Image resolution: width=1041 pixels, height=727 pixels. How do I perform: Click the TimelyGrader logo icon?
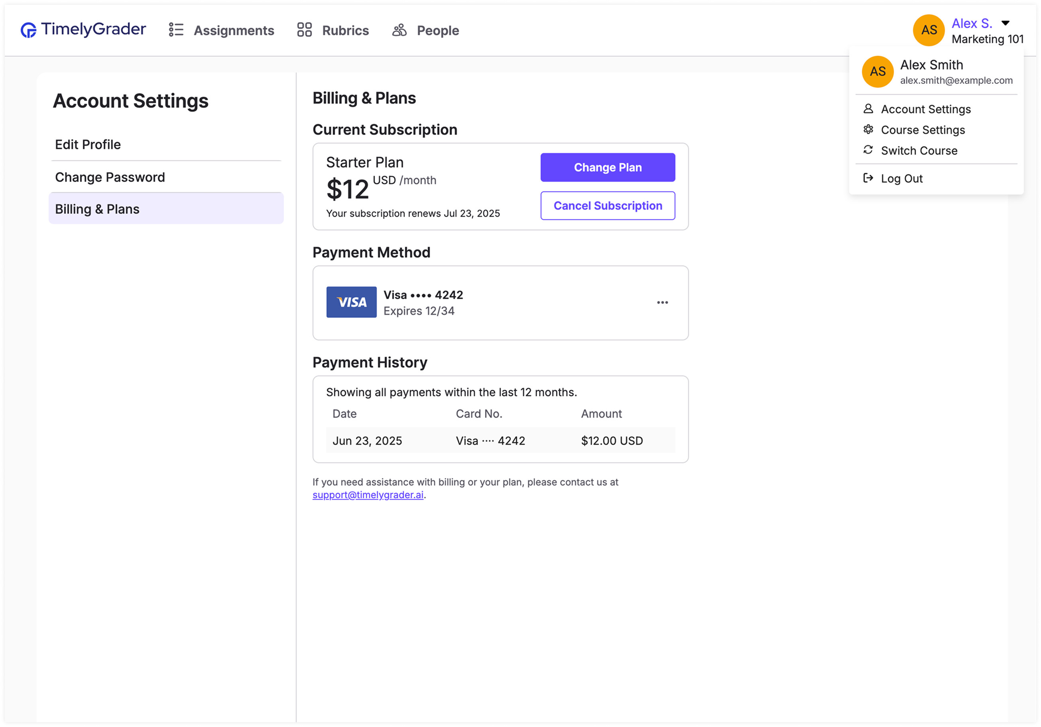(29, 30)
